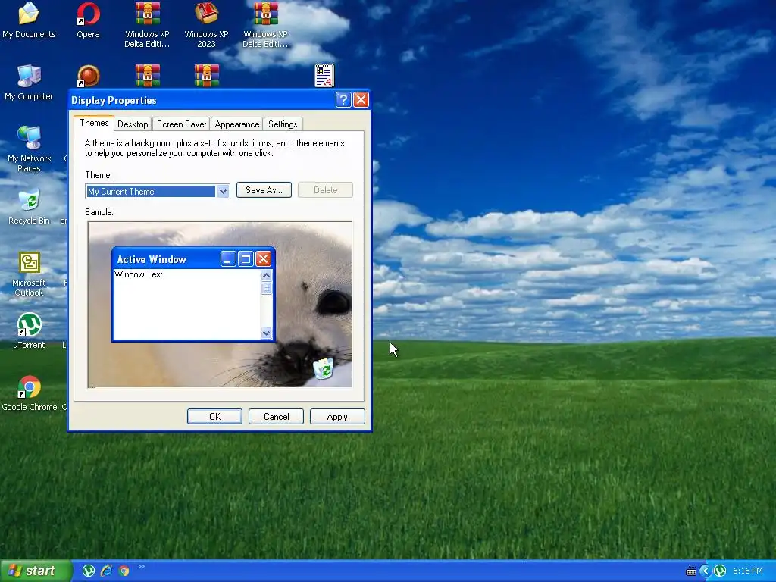
Task: Click the Window Text sample label
Action: pyautogui.click(x=139, y=274)
